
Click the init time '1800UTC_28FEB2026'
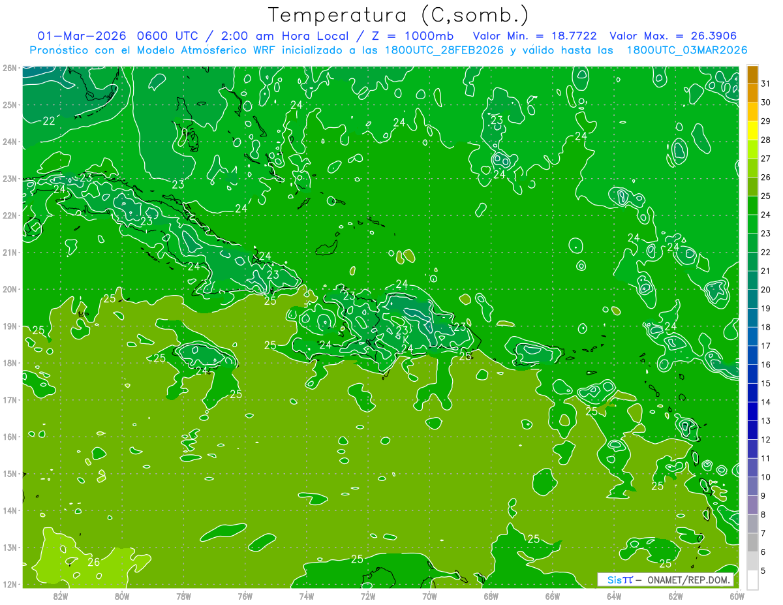coord(440,50)
